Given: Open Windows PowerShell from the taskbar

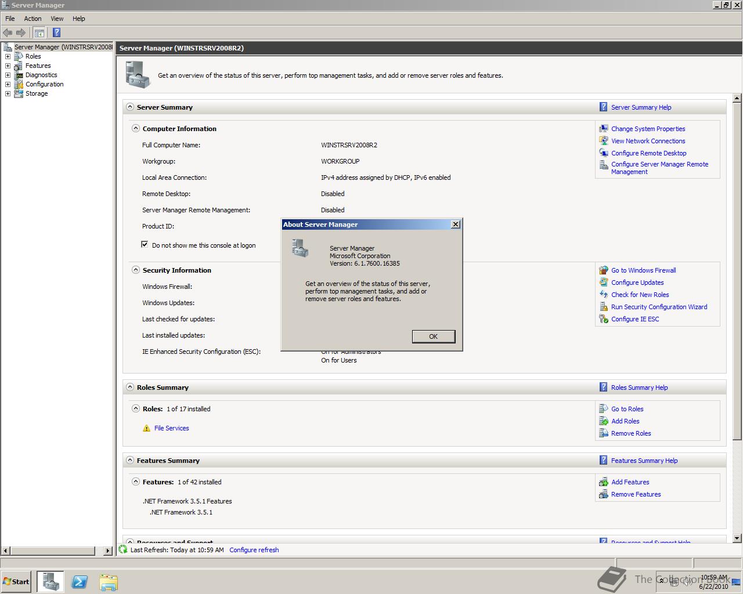Looking at the screenshot, I should tap(80, 582).
